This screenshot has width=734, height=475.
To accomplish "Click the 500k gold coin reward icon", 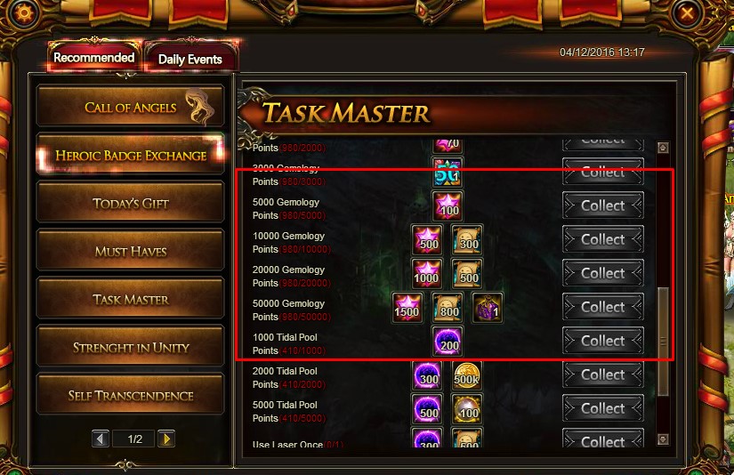I will (468, 374).
